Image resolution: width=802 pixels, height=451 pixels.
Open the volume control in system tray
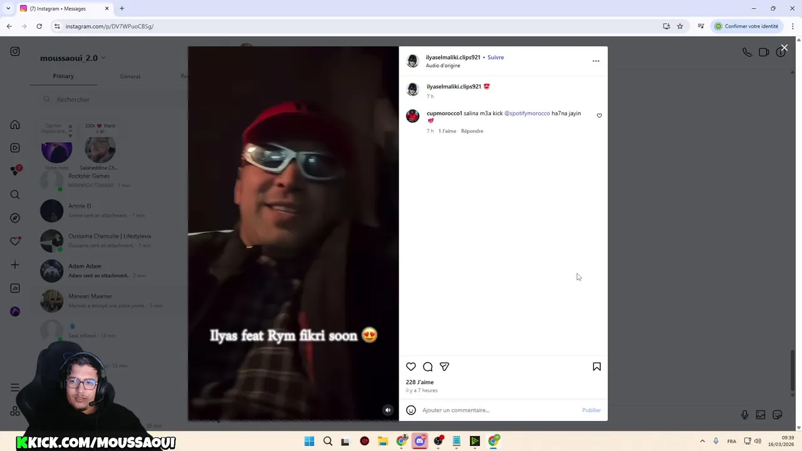758,442
